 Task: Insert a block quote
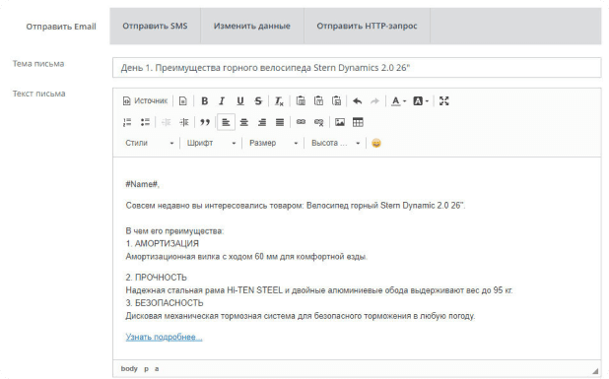(x=205, y=123)
